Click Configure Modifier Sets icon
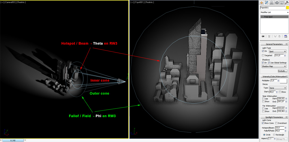Image resolution: width=289 pixels, height=142 pixels. coord(286,36)
